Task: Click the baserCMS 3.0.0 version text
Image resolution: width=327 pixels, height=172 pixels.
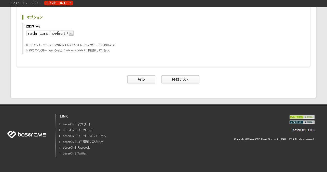Action: (303, 130)
